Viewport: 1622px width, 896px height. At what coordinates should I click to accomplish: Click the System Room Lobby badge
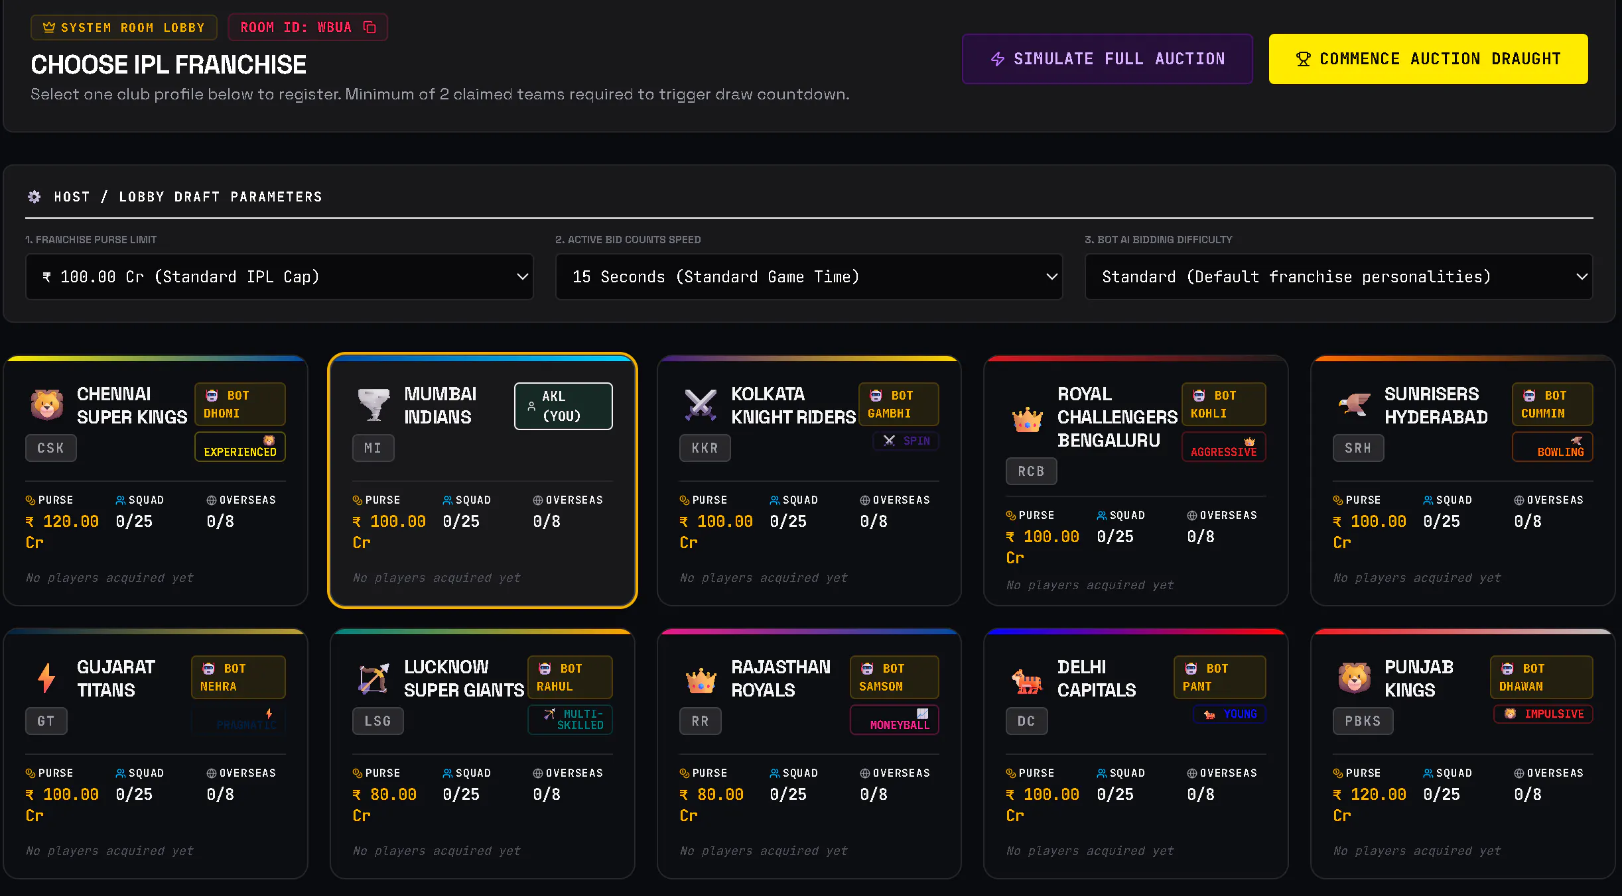click(x=124, y=27)
